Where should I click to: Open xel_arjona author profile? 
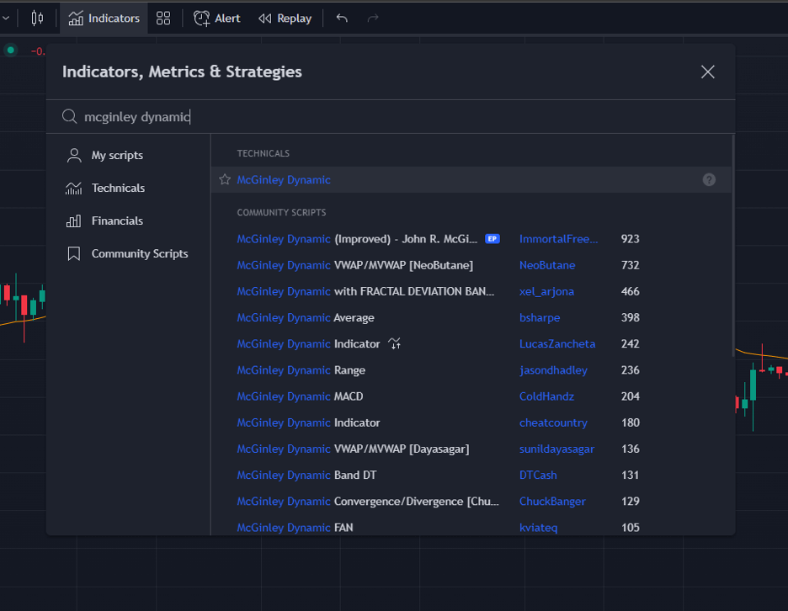pos(546,291)
